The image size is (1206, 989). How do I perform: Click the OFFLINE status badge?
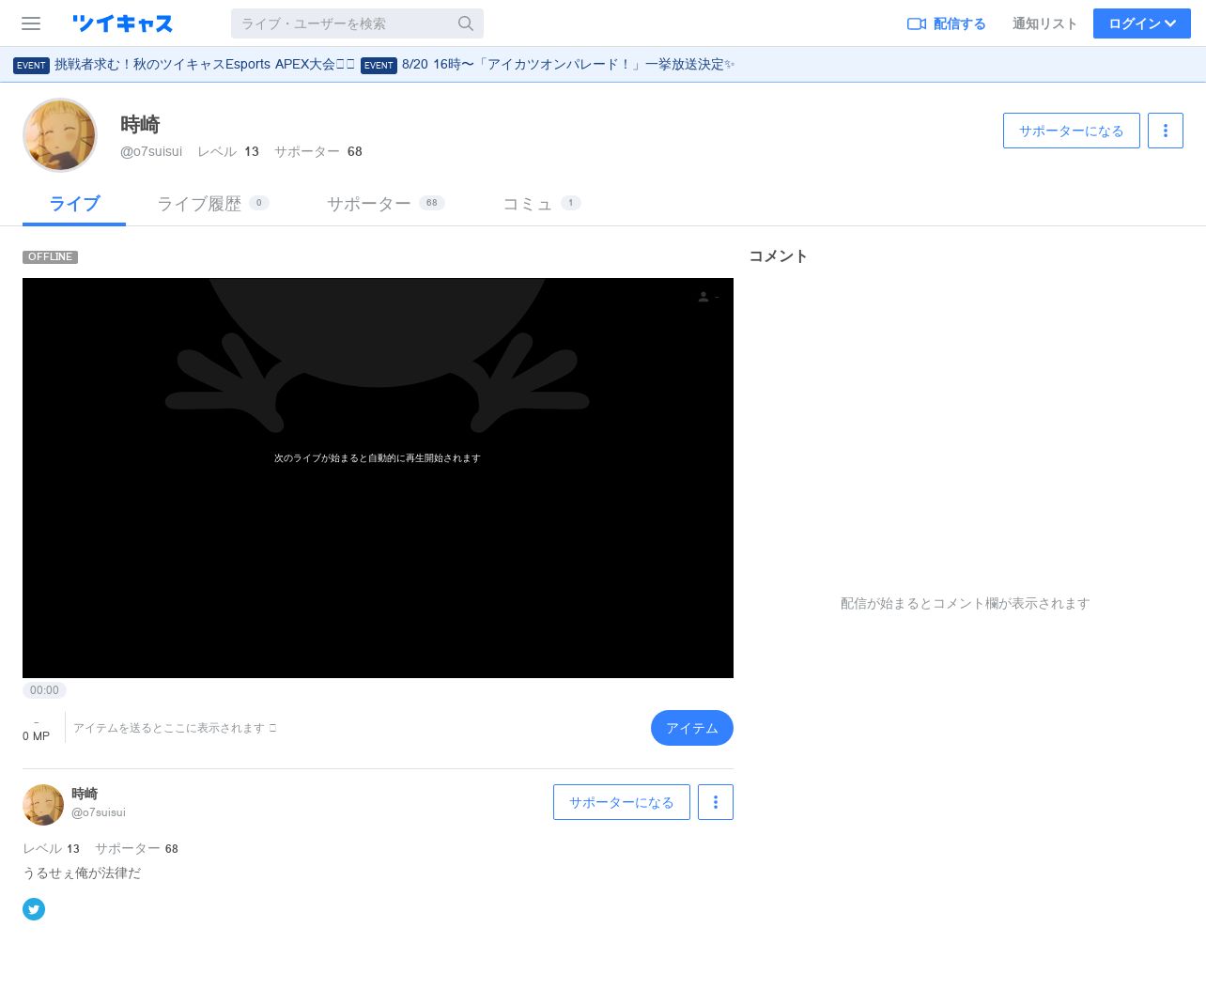[x=50, y=256]
